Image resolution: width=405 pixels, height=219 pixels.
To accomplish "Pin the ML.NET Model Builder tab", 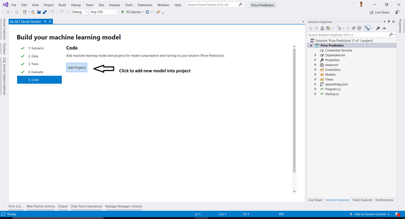I will click(x=45, y=21).
